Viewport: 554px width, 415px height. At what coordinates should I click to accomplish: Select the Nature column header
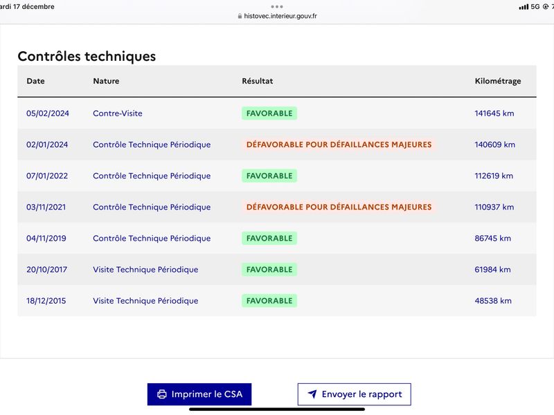coord(106,81)
